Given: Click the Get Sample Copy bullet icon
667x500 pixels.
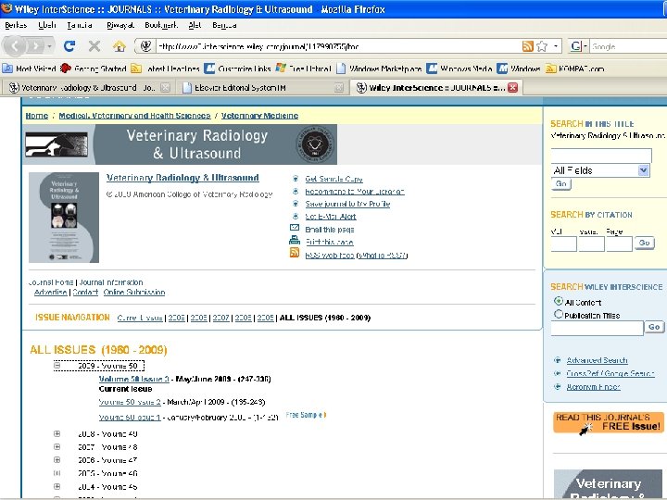Looking at the screenshot, I should click(x=296, y=179).
